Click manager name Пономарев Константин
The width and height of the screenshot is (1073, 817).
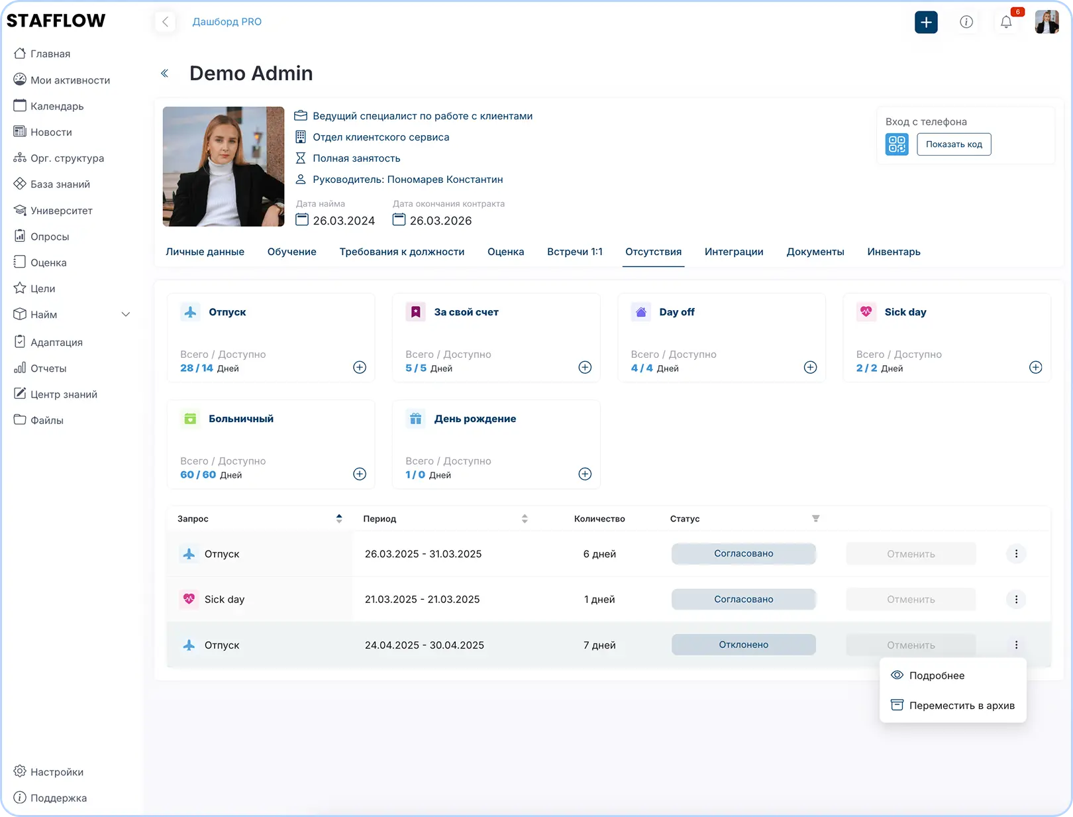[x=445, y=180]
